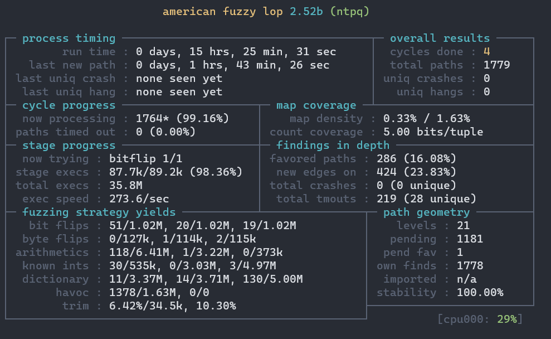
Task: Click the 'path geometry' section header
Action: point(427,212)
